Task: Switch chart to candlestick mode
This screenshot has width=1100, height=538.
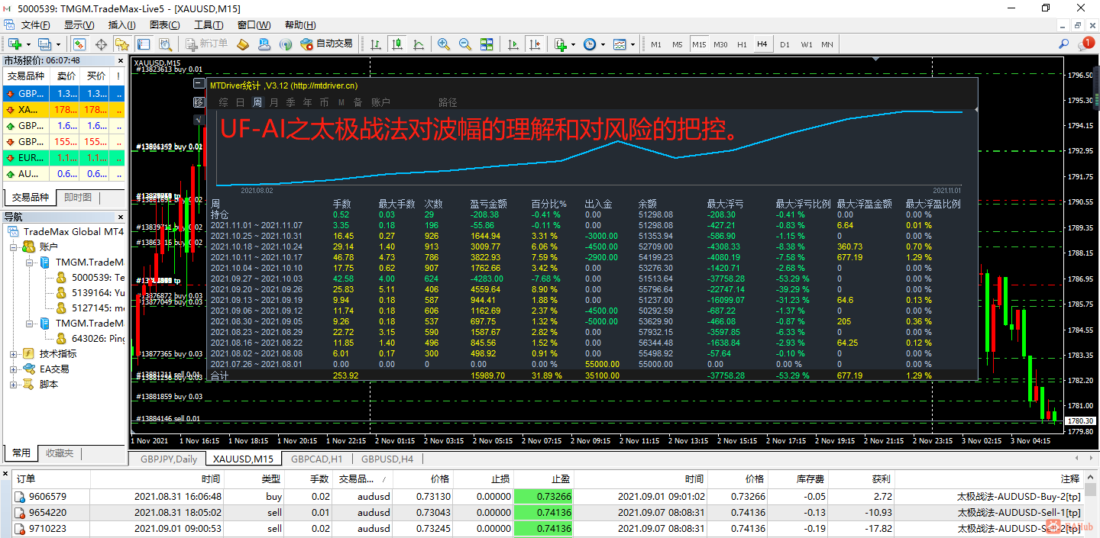Action: coord(396,44)
